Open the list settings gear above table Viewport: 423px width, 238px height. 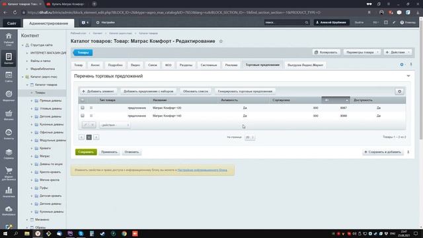click(x=399, y=91)
